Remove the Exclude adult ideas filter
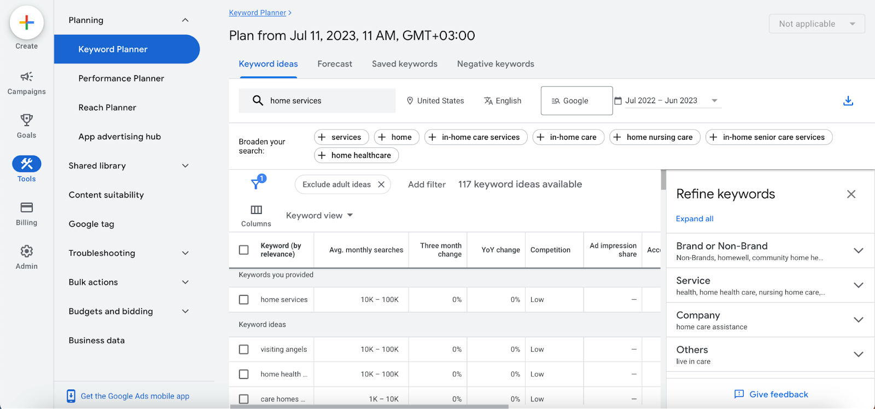Viewport: 875px width, 409px height. point(381,185)
